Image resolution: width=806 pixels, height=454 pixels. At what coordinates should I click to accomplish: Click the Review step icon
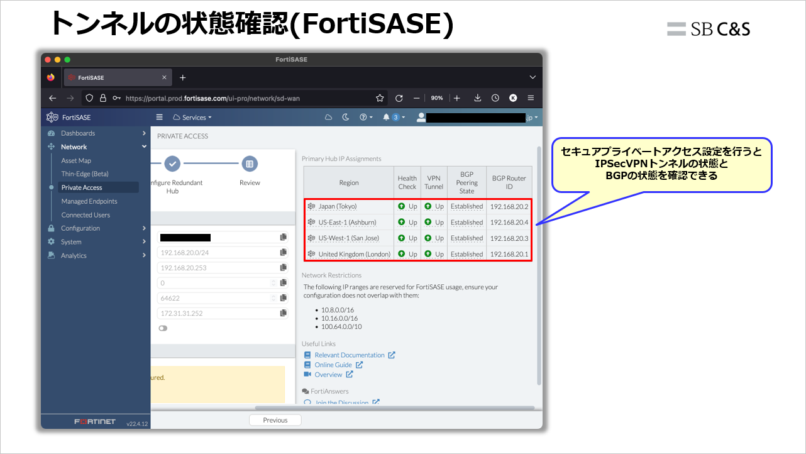(x=250, y=163)
